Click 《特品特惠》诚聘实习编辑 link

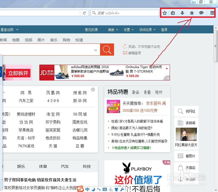tap(131, 148)
